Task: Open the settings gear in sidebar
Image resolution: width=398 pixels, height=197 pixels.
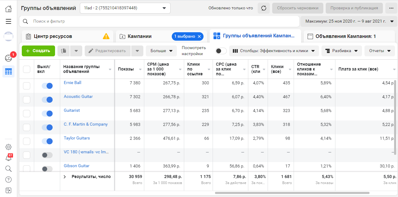Action: pos(8,147)
